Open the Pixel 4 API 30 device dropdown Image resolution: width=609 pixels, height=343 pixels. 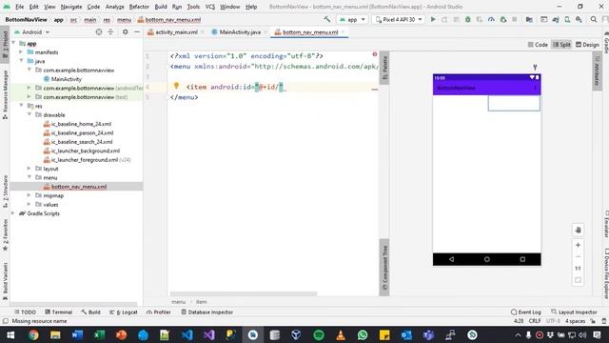point(399,19)
